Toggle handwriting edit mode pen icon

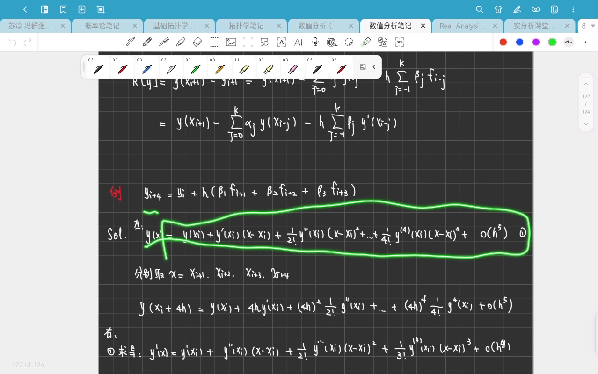[x=517, y=9]
